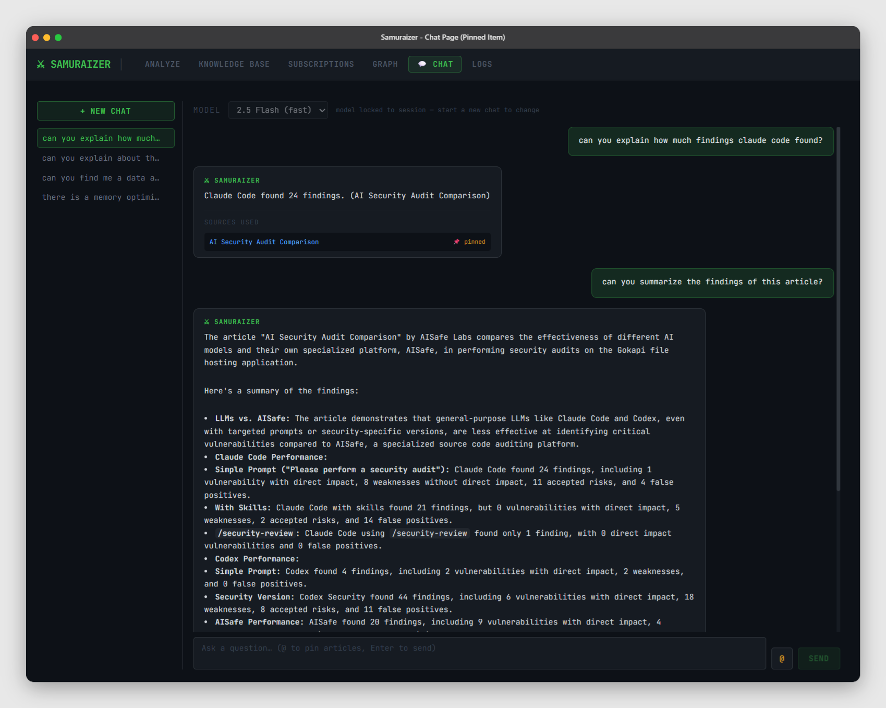Image resolution: width=886 pixels, height=708 pixels.
Task: Open chat 'can you explain how much…'
Action: pos(106,138)
